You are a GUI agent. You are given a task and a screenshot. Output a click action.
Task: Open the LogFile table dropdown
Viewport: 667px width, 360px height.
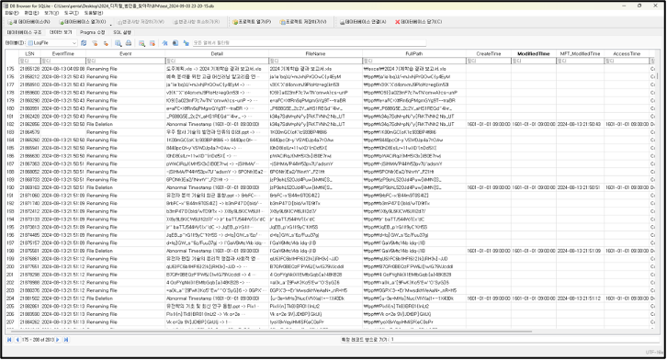click(51, 43)
